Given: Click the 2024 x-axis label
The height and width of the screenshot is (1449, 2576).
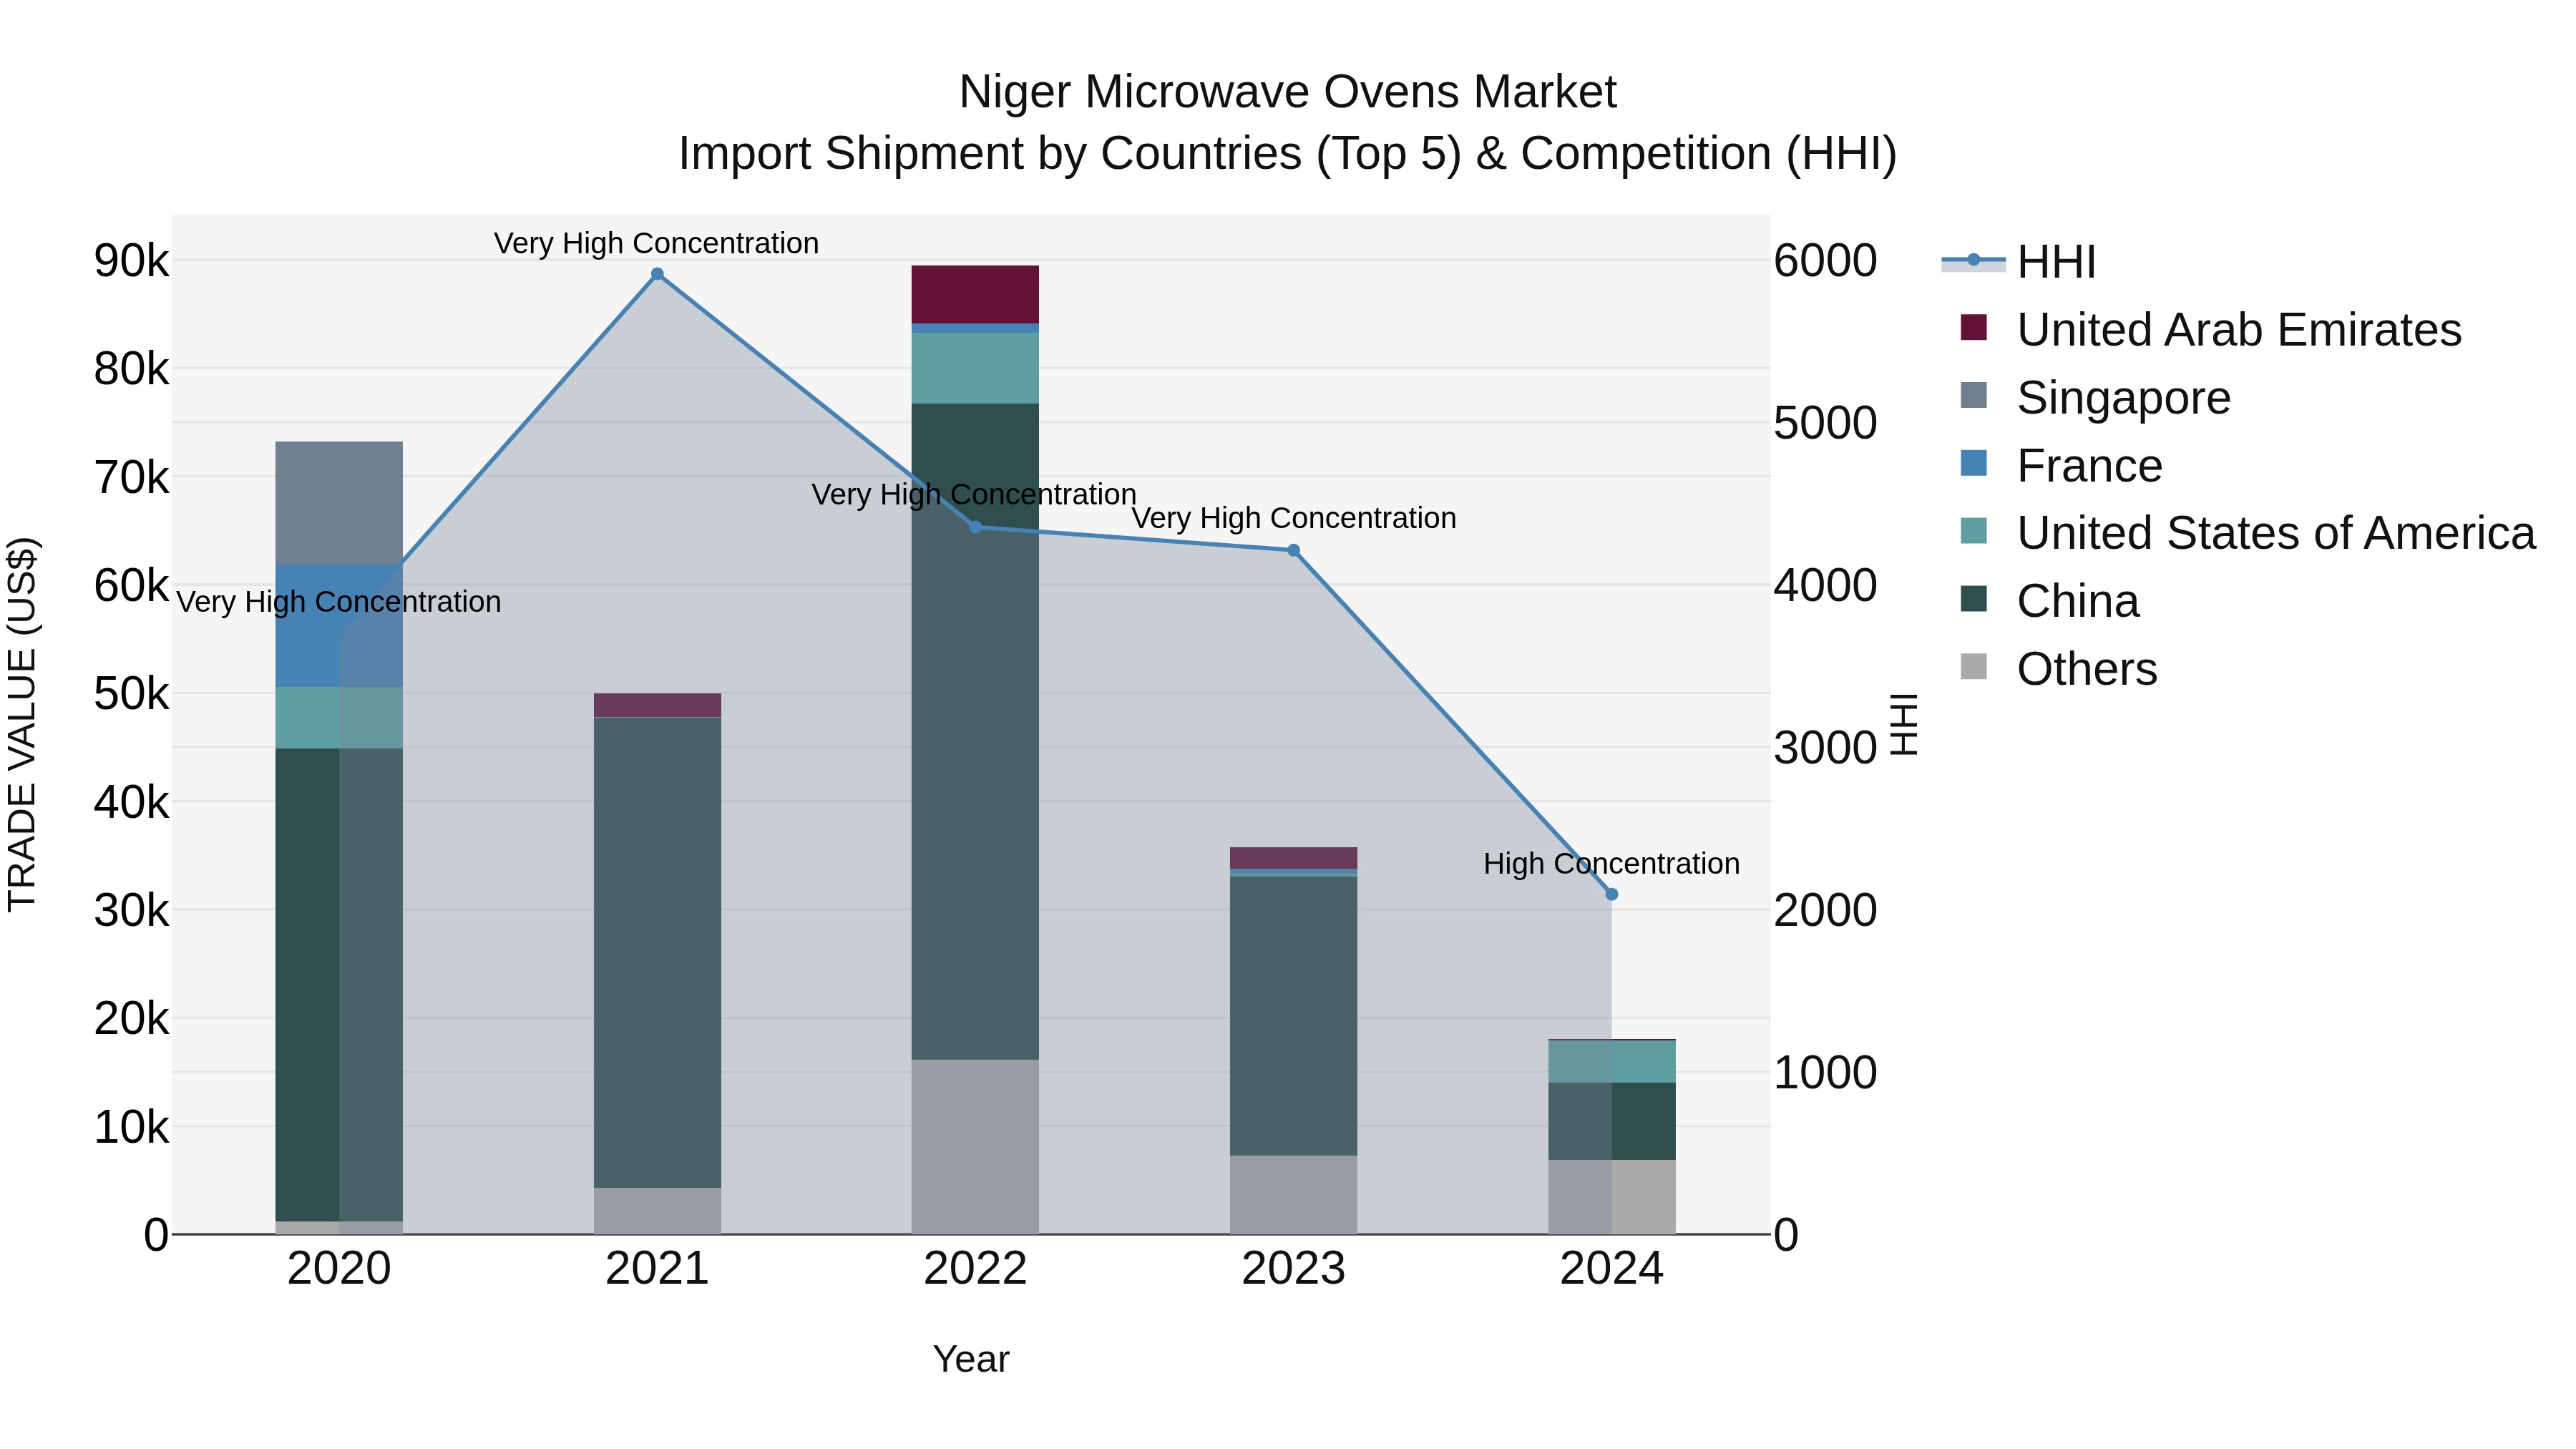Looking at the screenshot, I should (x=1611, y=1269).
